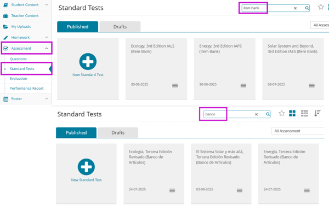Run search for 'banco'
The width and height of the screenshot is (329, 210).
[268, 114]
